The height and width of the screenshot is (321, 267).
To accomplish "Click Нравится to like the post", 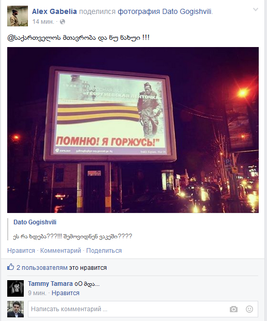I will [21, 251].
